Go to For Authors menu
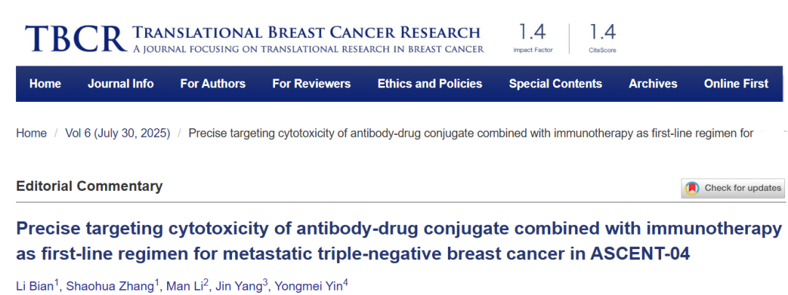The width and height of the screenshot is (788, 295). (213, 84)
